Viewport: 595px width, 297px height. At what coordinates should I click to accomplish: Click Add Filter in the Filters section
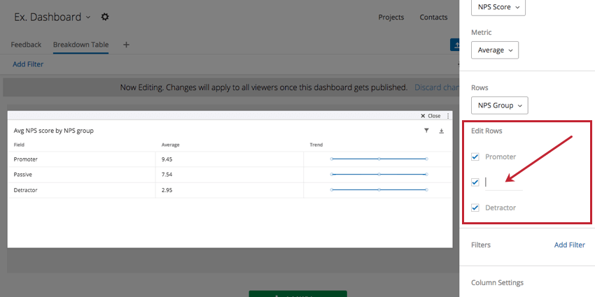pos(570,245)
